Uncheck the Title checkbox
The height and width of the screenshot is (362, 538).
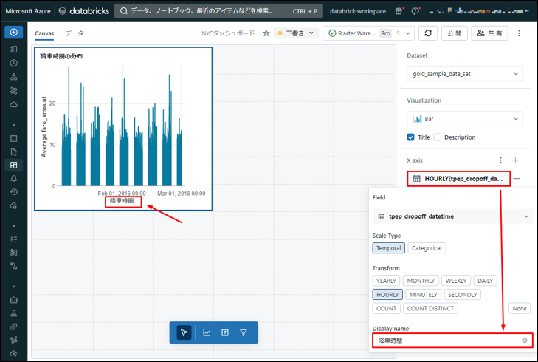pos(411,137)
